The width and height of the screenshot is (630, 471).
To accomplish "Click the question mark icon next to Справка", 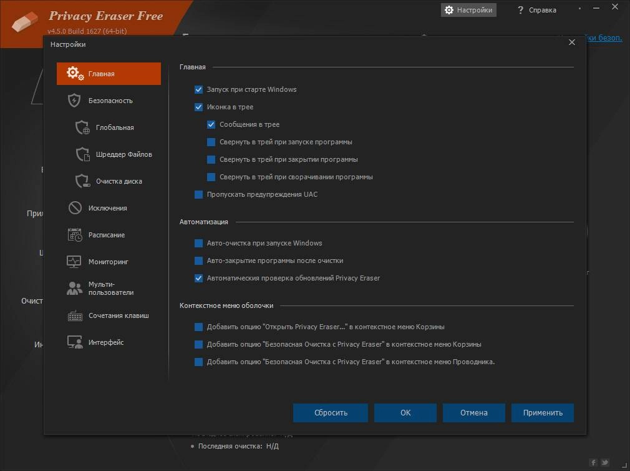I will pos(520,10).
